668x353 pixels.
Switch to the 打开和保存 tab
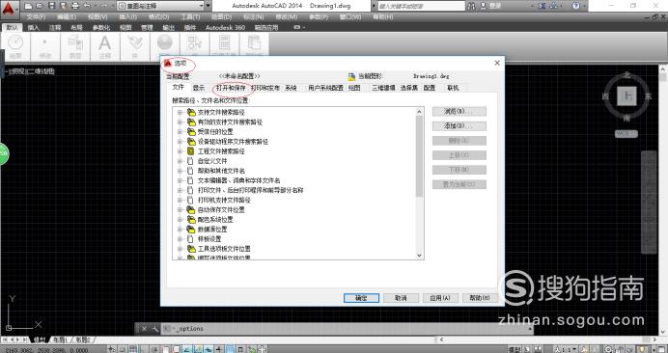pos(231,88)
